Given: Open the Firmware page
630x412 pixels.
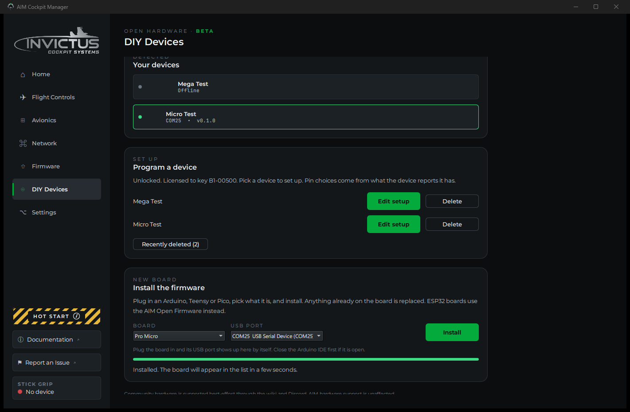Looking at the screenshot, I should 57,166.
